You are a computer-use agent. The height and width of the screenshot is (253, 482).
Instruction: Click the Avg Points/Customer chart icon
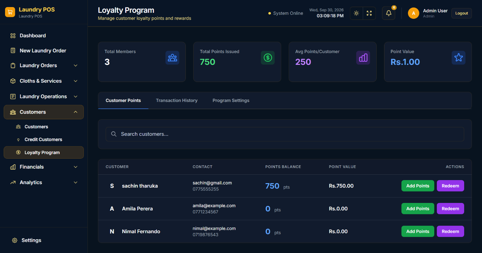pos(363,58)
